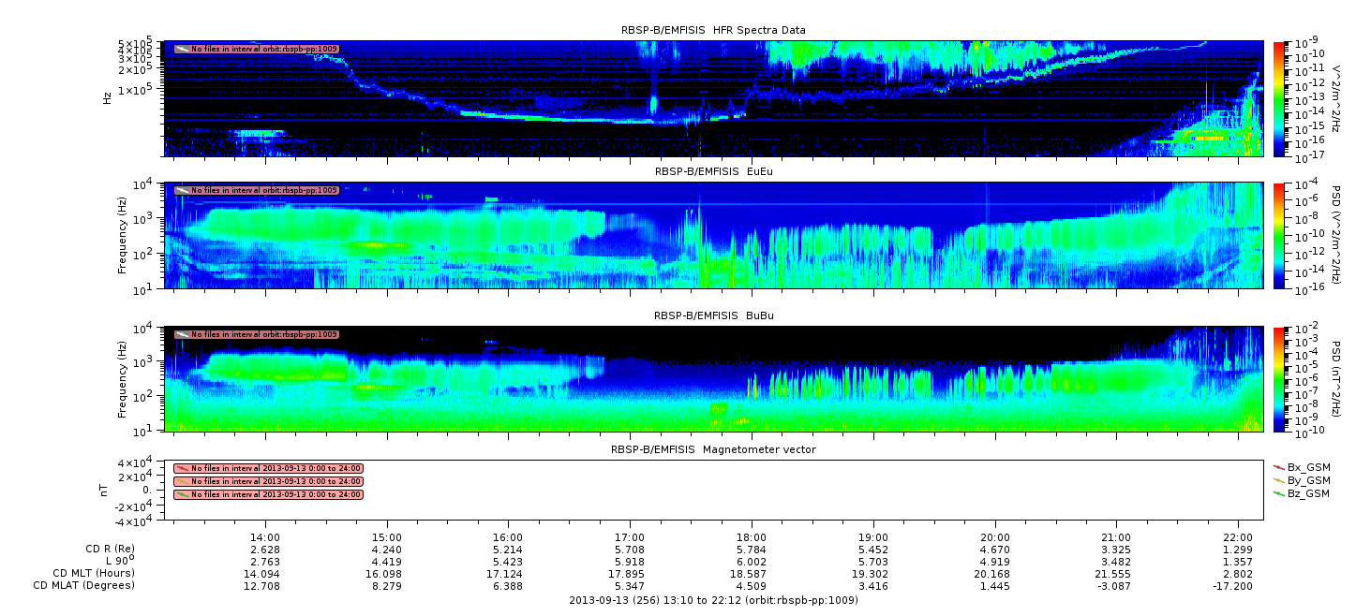Click the 2013-09-13 orbit date range caption
The height and width of the screenshot is (616, 1356).
point(712,600)
